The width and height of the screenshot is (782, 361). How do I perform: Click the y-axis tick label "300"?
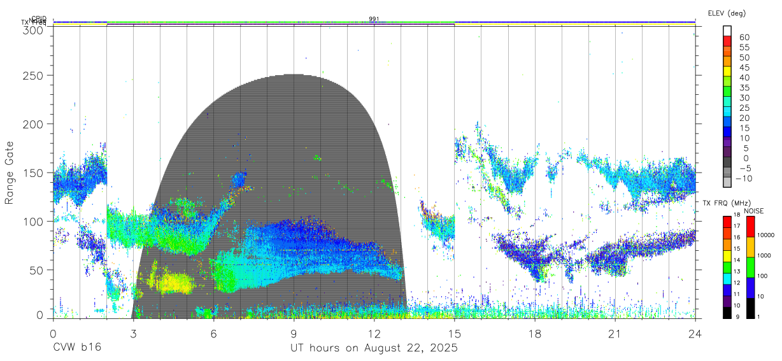click(x=34, y=29)
